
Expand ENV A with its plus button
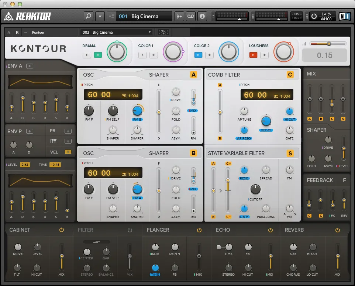pos(30,66)
